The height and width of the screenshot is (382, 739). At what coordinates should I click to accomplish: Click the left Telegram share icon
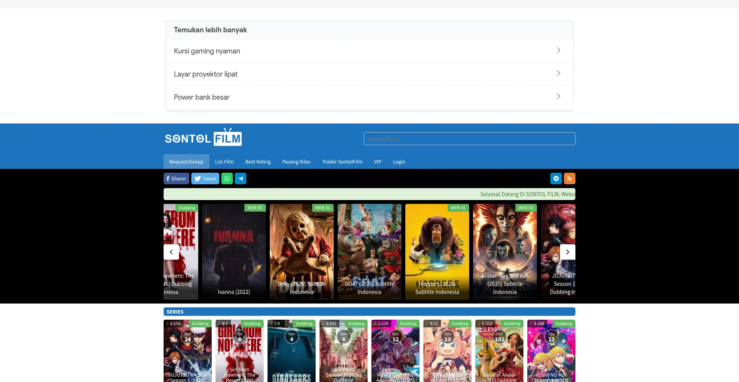[241, 178]
